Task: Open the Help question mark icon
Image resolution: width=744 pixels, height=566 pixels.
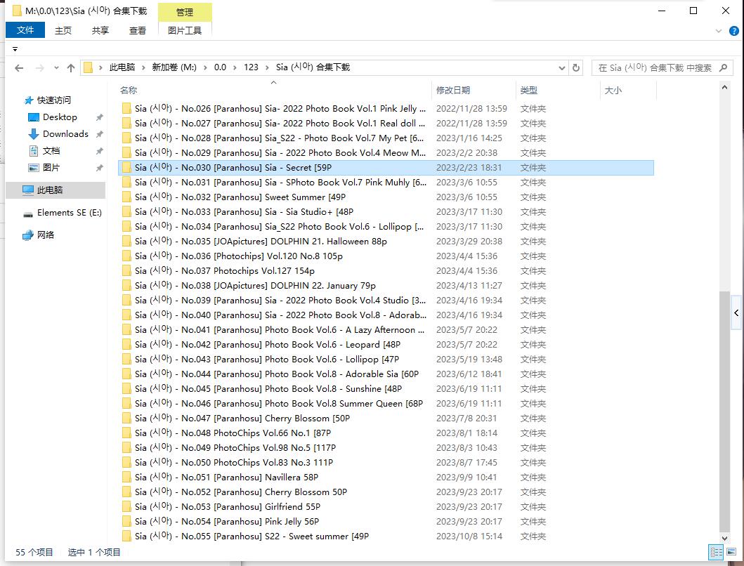Action: (733, 32)
